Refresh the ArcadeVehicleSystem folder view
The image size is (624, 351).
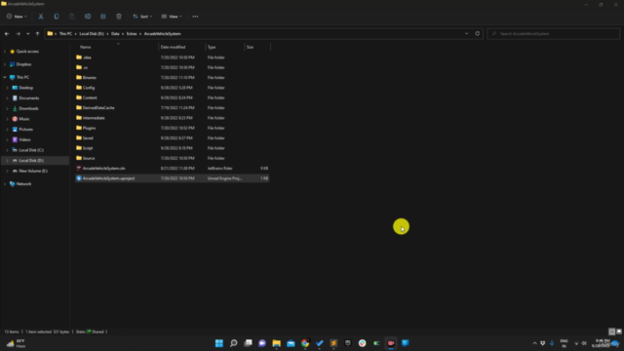pyautogui.click(x=477, y=33)
